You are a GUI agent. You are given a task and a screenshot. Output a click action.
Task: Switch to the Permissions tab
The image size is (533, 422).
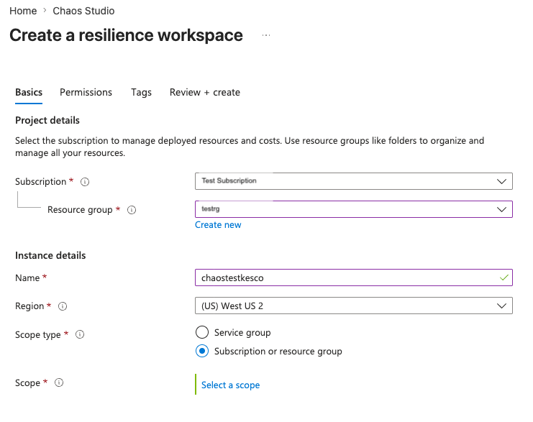tap(86, 93)
